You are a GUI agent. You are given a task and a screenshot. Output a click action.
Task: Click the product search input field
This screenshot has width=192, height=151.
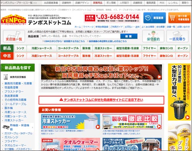81,36
